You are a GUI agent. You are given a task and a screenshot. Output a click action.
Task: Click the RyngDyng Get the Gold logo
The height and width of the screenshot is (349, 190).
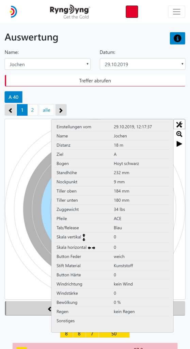[x=70, y=12]
